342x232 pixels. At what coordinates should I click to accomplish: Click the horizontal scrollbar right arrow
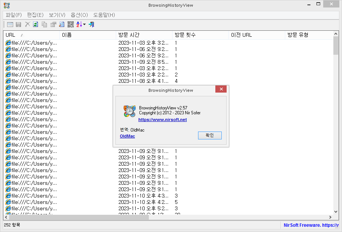pos(330,217)
